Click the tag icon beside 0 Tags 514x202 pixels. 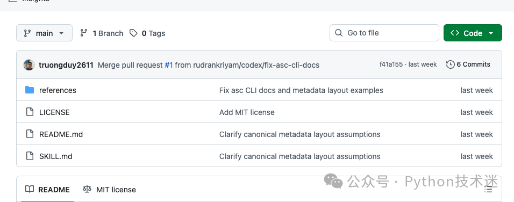click(x=133, y=33)
